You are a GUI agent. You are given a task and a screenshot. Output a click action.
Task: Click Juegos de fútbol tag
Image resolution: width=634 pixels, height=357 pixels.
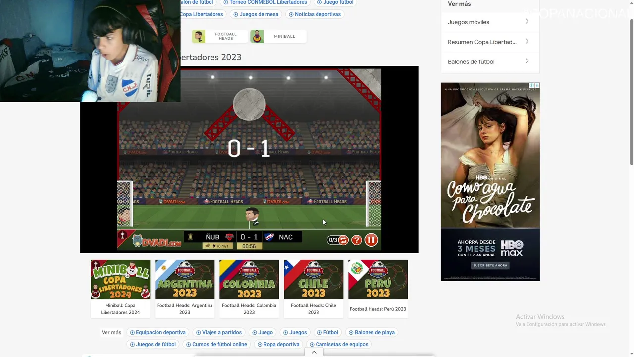[153, 344]
